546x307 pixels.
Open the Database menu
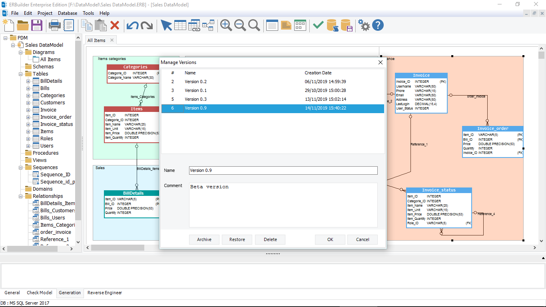(68, 13)
